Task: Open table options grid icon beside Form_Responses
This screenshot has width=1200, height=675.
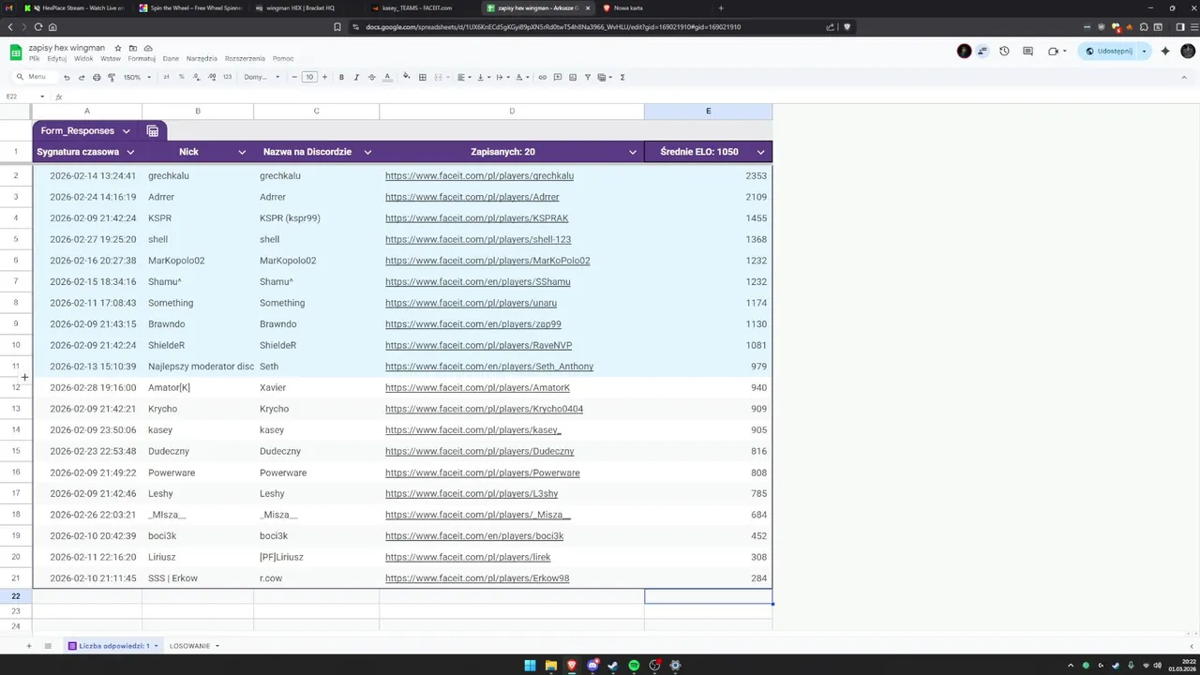Action: coord(153,131)
